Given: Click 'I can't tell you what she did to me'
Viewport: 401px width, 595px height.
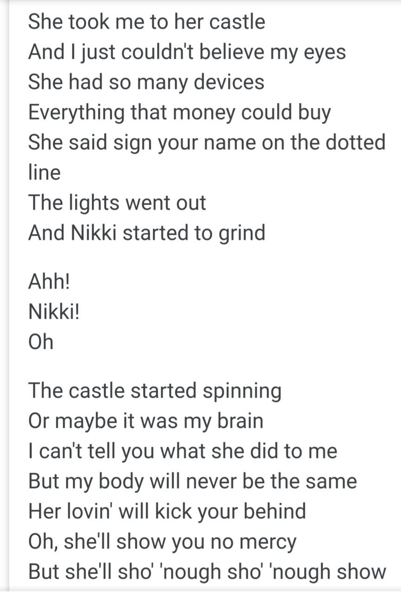Looking at the screenshot, I should tap(183, 451).
